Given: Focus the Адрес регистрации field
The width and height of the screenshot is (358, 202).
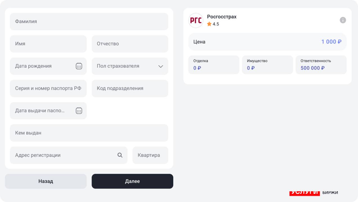Looking at the screenshot, I should [x=65, y=155].
